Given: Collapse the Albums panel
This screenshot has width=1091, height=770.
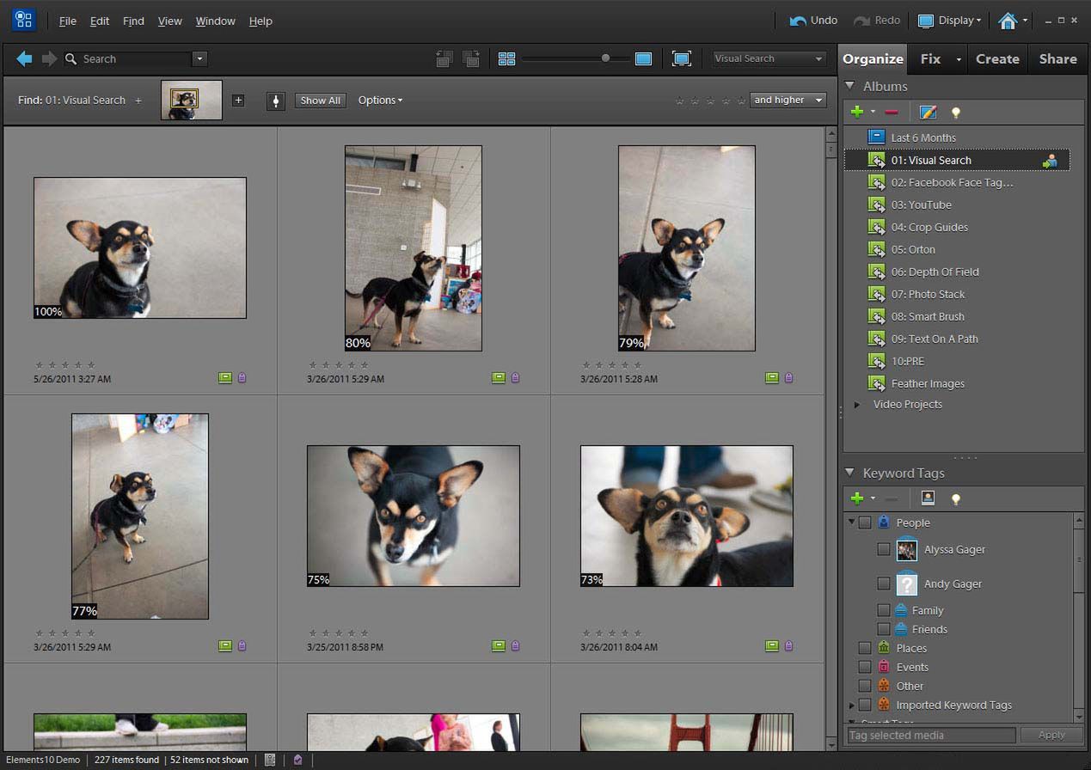Looking at the screenshot, I should (849, 86).
